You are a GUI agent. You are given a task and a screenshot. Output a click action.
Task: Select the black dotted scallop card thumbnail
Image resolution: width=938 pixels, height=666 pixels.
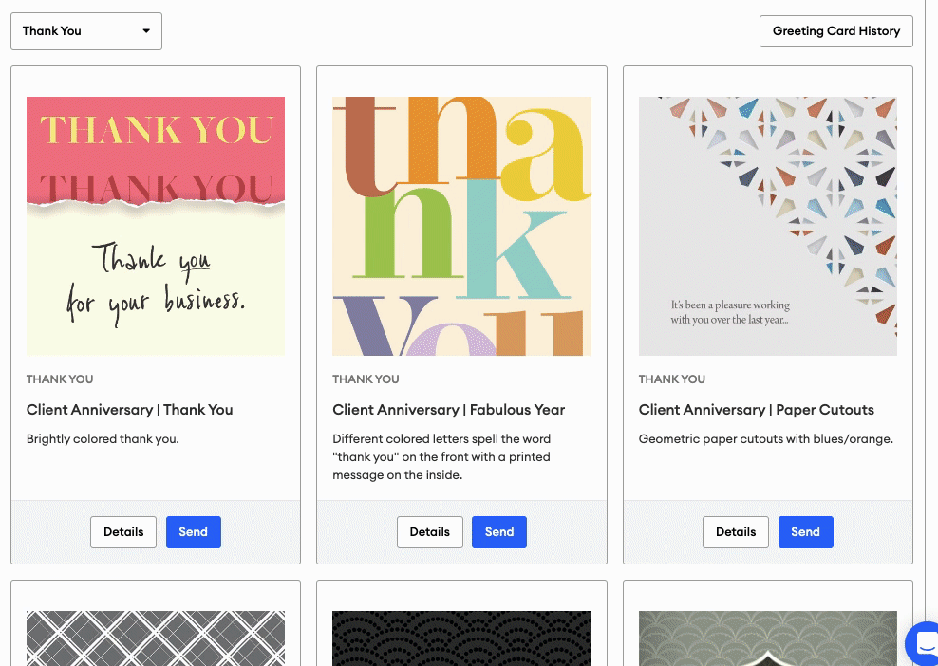click(461, 638)
